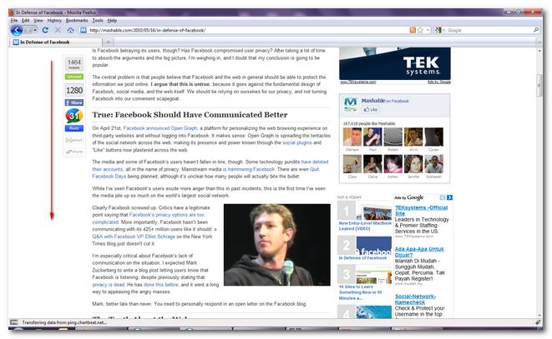The width and height of the screenshot is (552, 339).
Task: Click status bar icon at bottom left
Action: [13, 322]
